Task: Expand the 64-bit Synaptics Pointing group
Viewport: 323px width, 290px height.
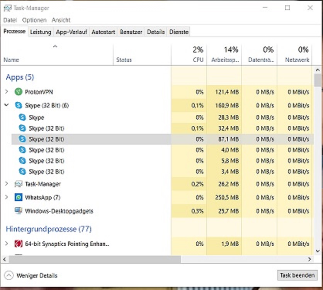Action: [7, 244]
